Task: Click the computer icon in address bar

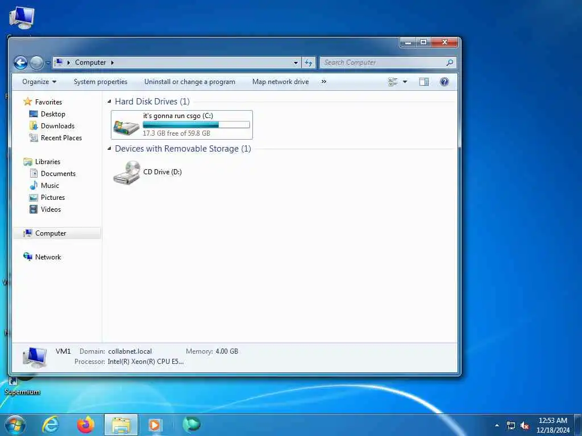Action: point(59,62)
